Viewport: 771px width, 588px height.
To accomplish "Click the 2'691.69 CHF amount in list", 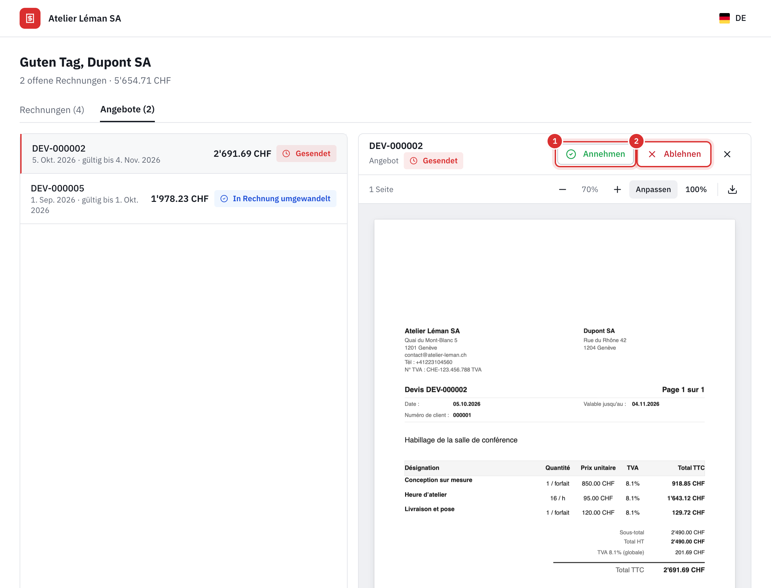I will point(242,154).
